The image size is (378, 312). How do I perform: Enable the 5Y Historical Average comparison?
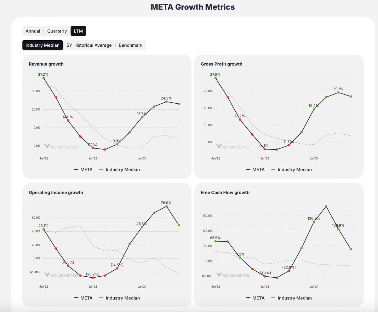[89, 45]
